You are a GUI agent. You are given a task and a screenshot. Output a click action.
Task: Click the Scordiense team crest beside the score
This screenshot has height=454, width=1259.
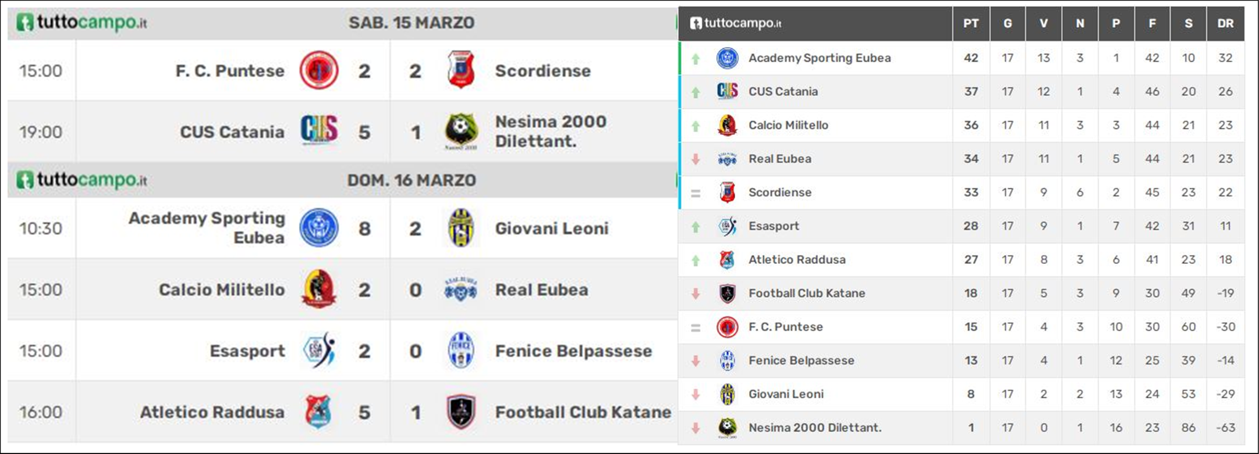[x=461, y=70]
